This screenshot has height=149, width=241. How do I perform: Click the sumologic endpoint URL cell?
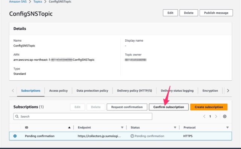tap(99, 136)
